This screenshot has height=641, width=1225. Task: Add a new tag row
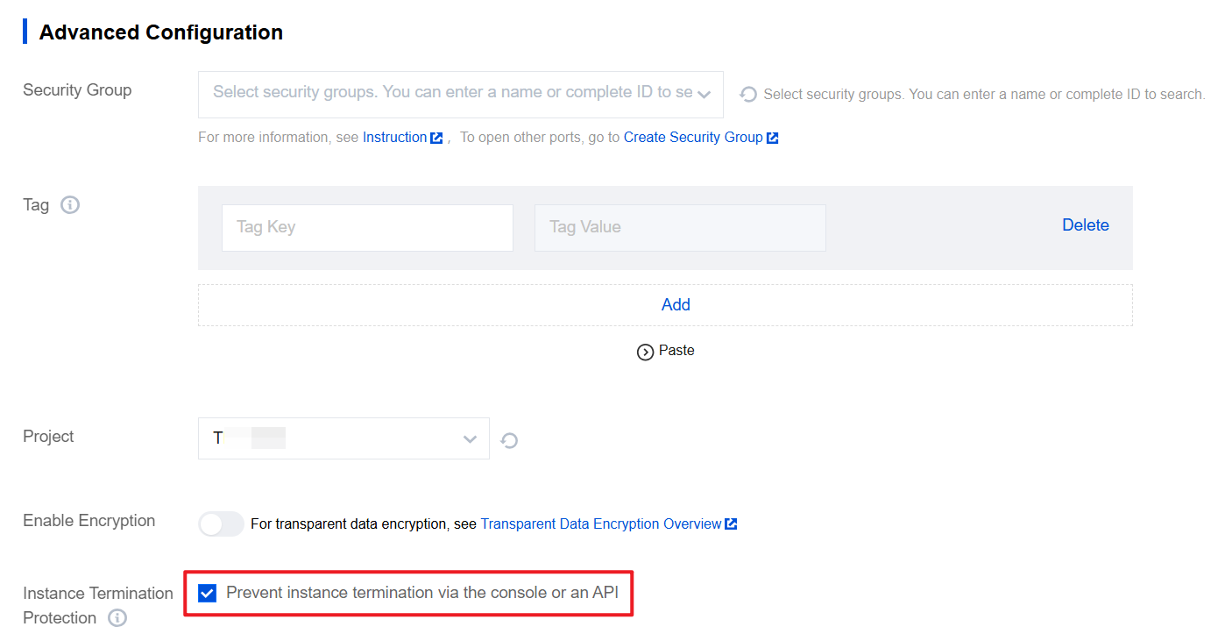[675, 305]
